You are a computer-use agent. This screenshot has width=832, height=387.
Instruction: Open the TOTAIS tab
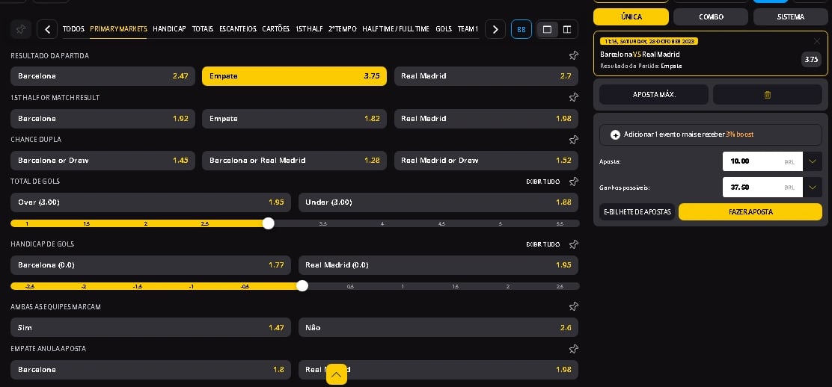click(203, 29)
